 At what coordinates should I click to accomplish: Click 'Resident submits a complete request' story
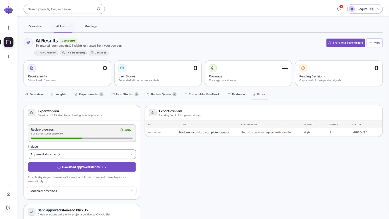(204, 133)
